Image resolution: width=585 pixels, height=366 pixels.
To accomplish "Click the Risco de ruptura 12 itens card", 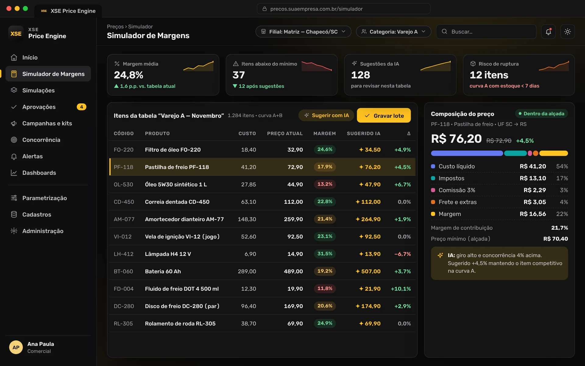I will (519, 75).
